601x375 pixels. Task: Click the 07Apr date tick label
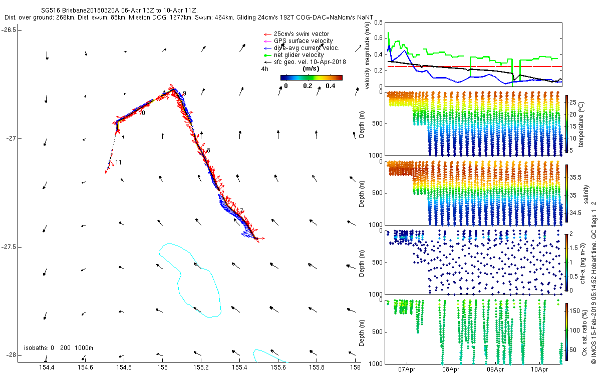click(407, 369)
